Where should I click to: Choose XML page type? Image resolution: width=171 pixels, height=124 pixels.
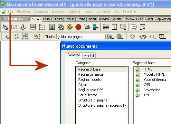pyautogui.click(x=152, y=95)
